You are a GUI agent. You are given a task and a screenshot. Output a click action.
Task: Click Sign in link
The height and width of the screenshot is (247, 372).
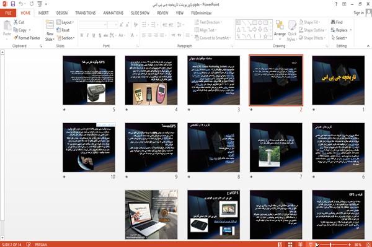358,13
